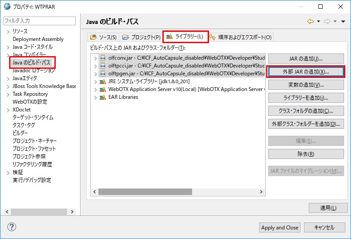This screenshot has height=239, width=351.
Task: Open the 順序およびエクスポート(O) tab
Action: click(241, 37)
